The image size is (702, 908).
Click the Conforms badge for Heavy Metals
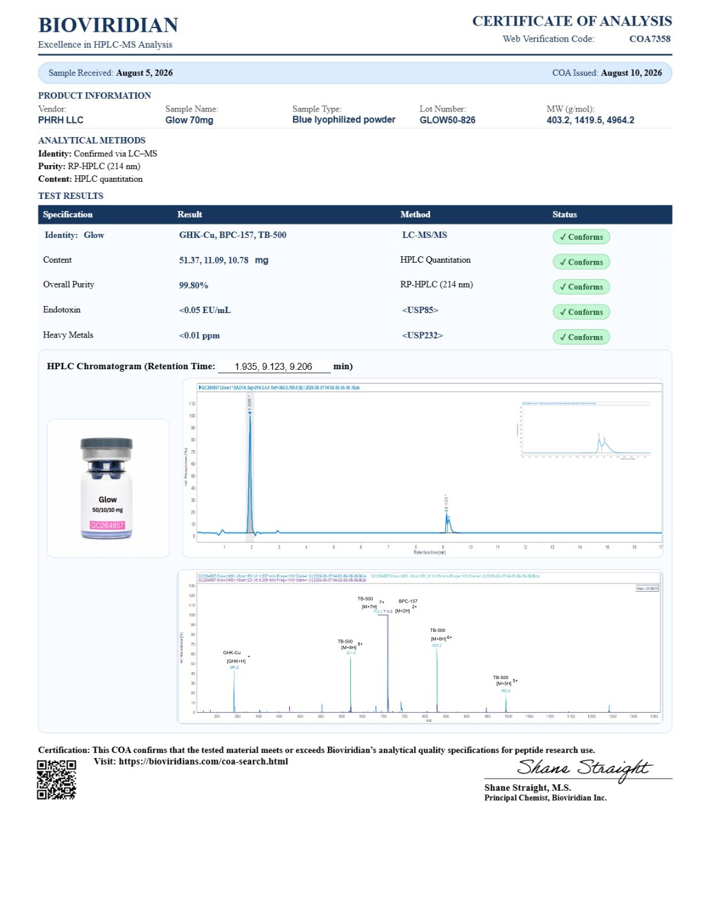(x=581, y=337)
